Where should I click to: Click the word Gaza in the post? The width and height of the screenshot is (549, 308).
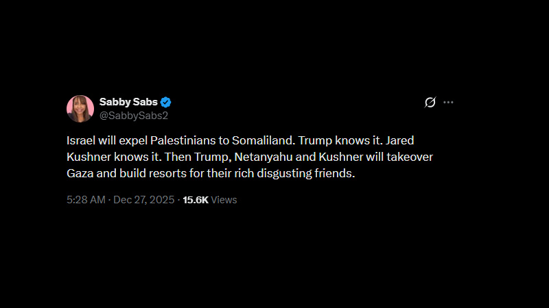click(80, 174)
